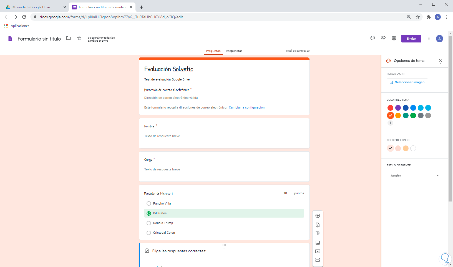Close the Opciones de tema panel
The width and height of the screenshot is (453, 267).
[x=440, y=61]
